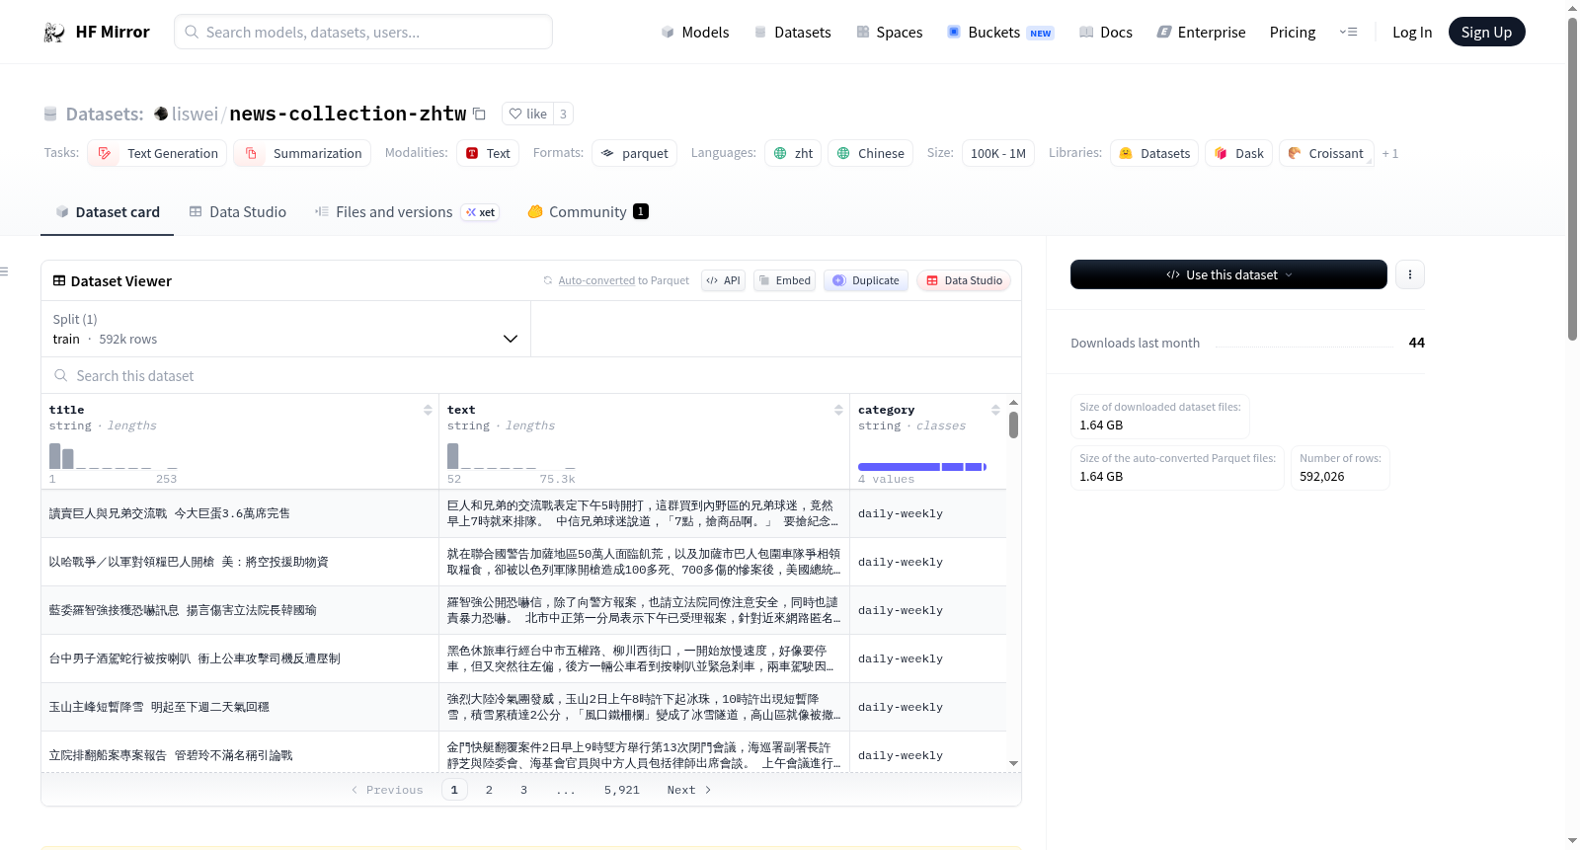Click the parquet format tag
This screenshot has width=1580, height=850.
[634, 153]
